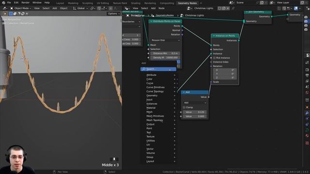The image size is (310, 174).
Task: Open the Render menu
Action: (x=25, y=2)
